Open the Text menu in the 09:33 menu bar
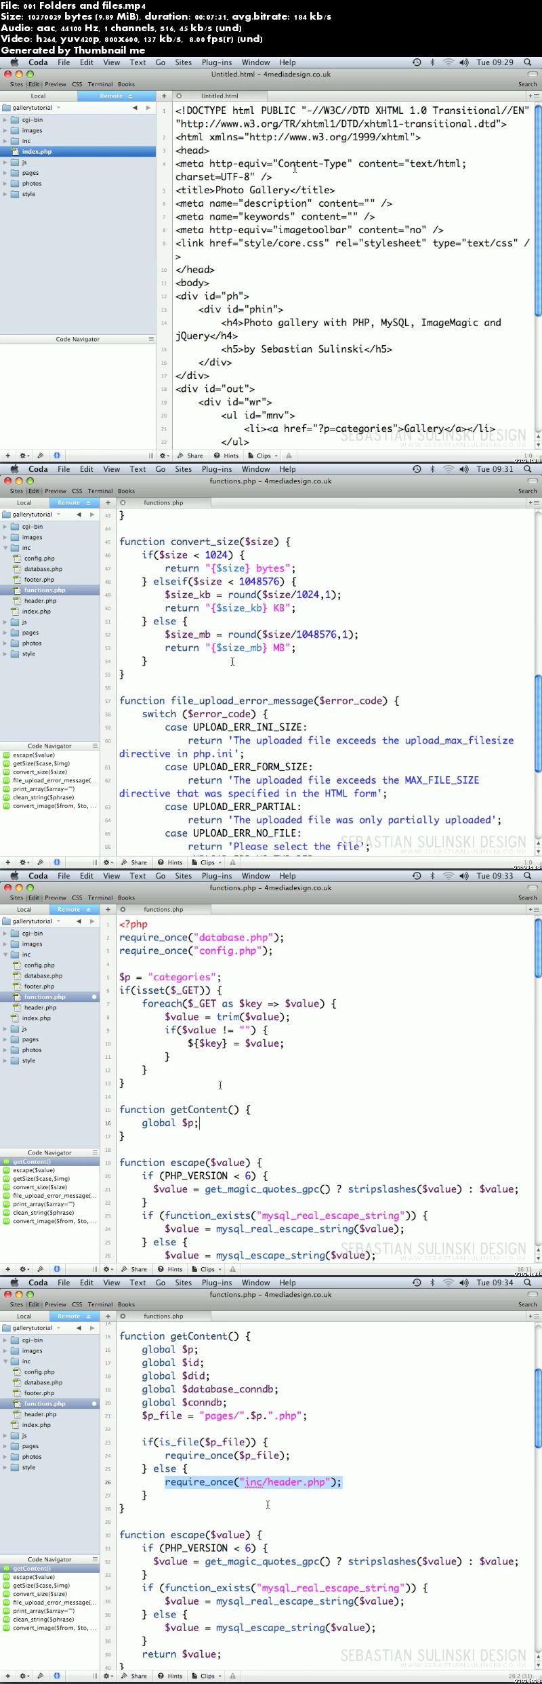Image resolution: width=542 pixels, height=1684 pixels. tap(138, 876)
